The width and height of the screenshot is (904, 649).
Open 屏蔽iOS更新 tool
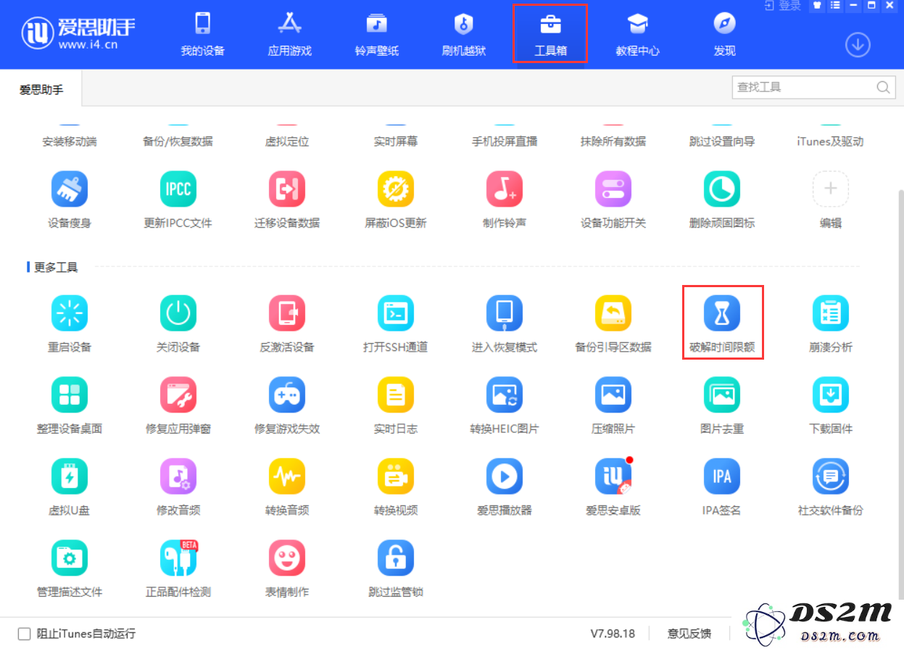(x=396, y=189)
